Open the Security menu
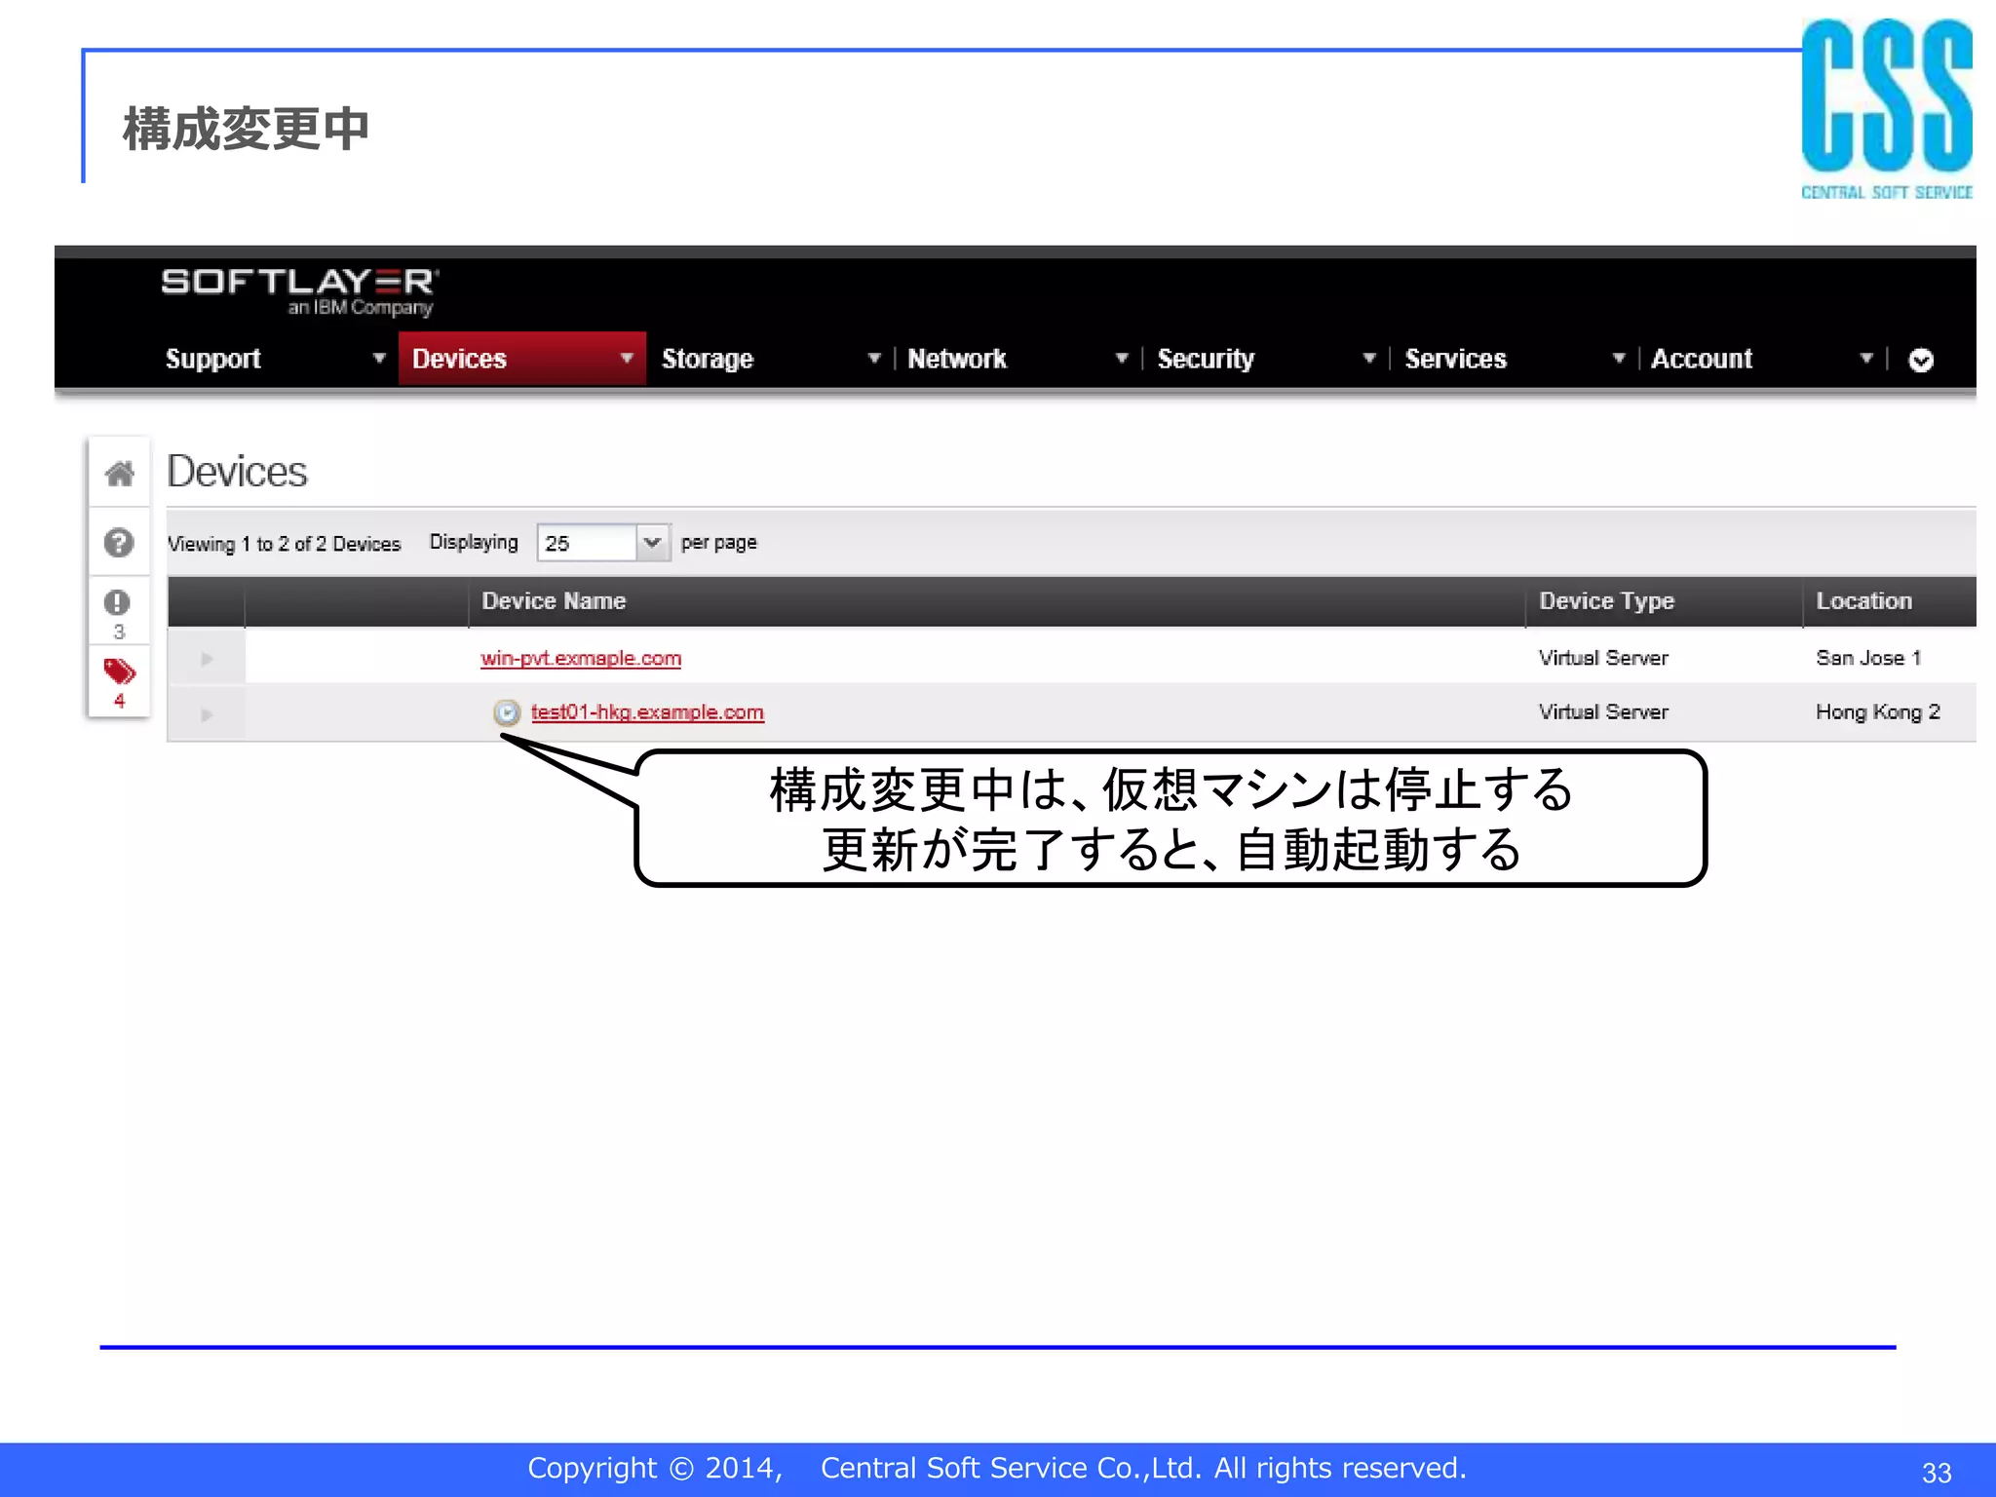Screen dimensions: 1996x1497 coord(1206,359)
